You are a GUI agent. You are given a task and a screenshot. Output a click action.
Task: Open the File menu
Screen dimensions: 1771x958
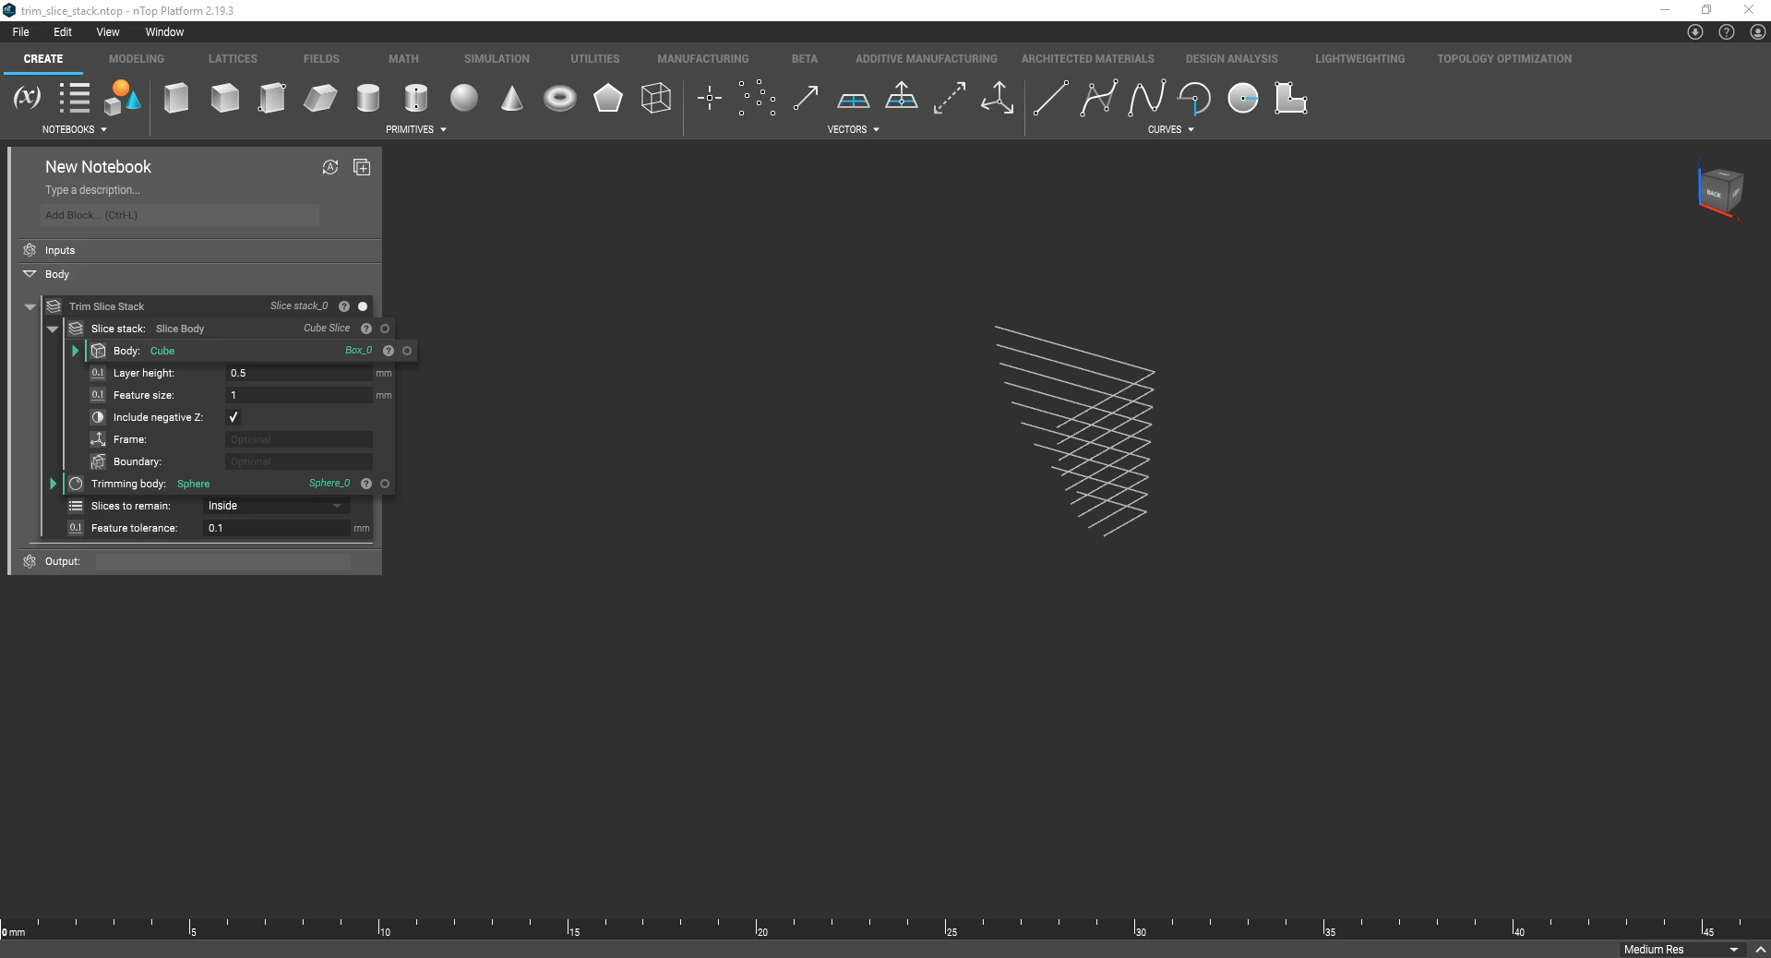20,32
